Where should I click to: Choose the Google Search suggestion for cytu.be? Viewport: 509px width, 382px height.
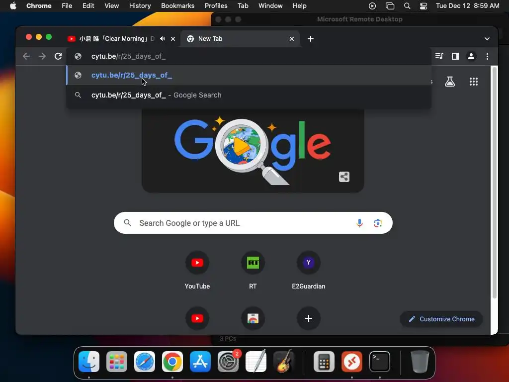(249, 95)
